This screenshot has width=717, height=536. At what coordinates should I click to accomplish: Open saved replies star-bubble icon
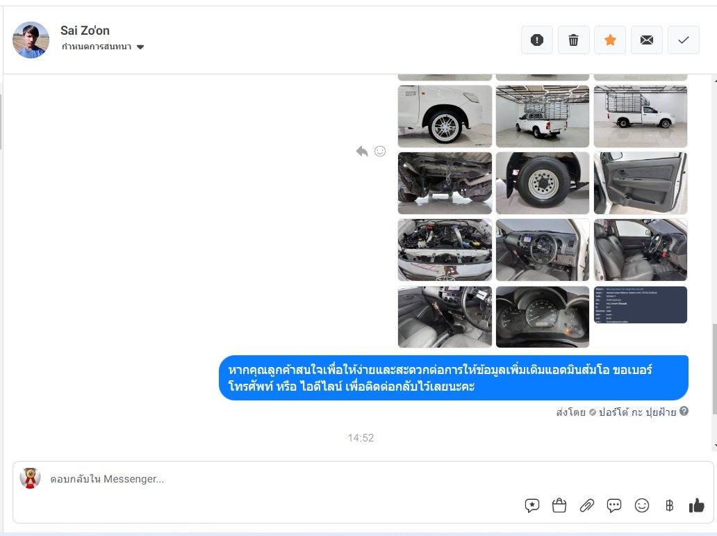(531, 505)
